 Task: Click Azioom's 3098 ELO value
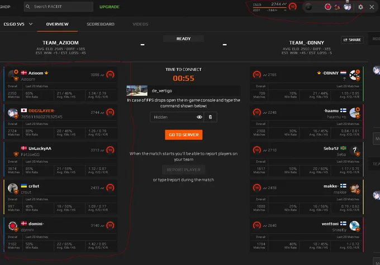point(95,75)
